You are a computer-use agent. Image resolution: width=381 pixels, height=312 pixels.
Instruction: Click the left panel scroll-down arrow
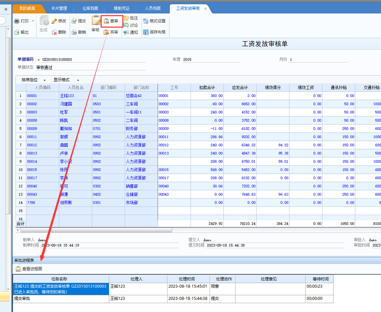[8, 289]
